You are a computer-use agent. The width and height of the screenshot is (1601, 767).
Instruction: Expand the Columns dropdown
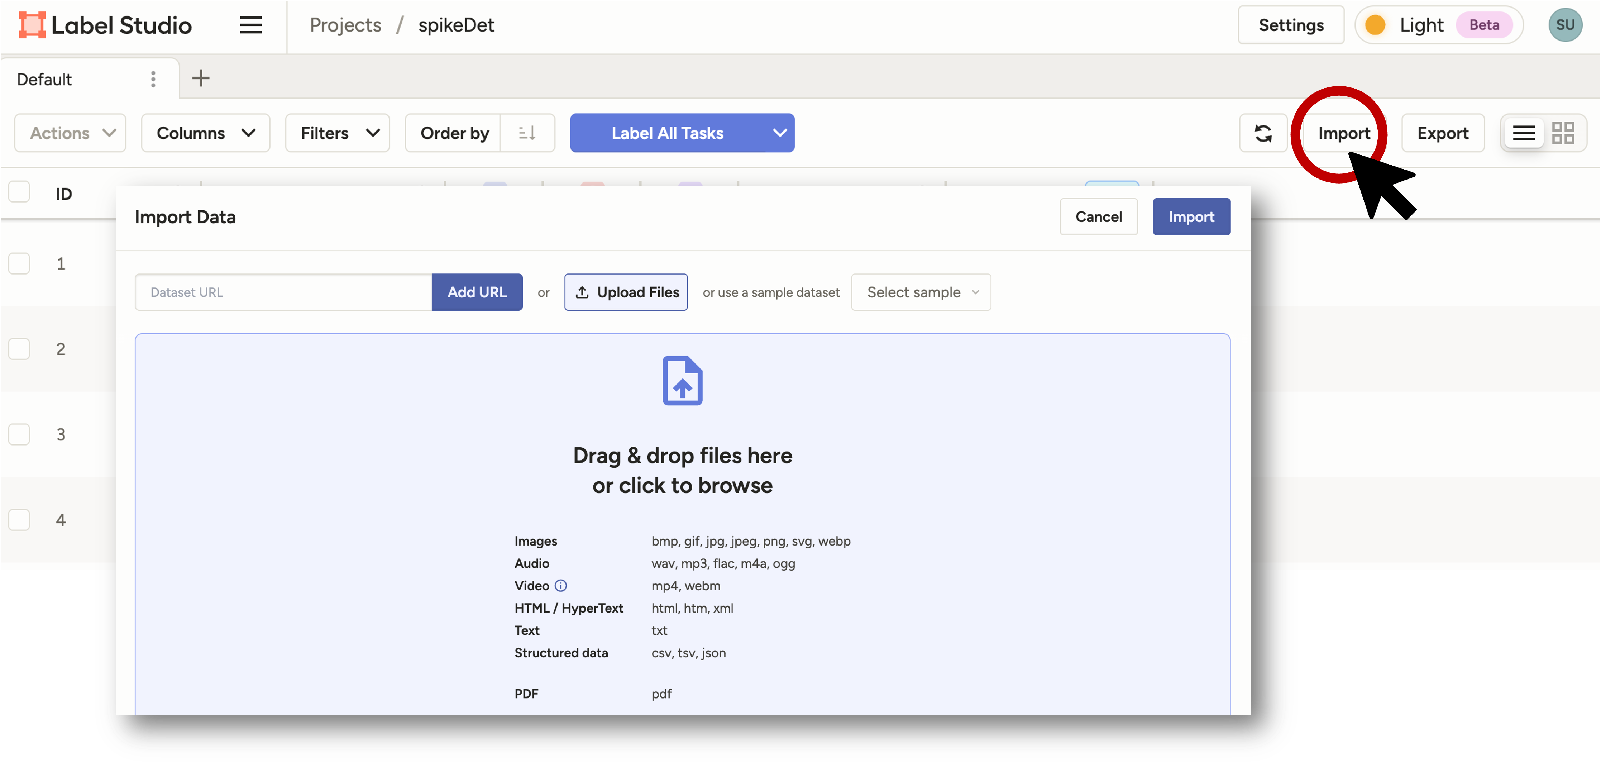tap(206, 133)
